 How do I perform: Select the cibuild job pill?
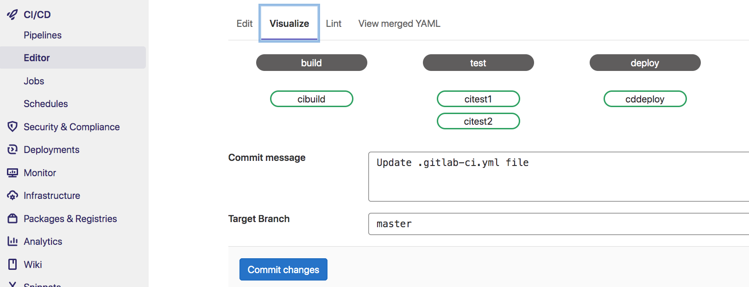point(311,99)
